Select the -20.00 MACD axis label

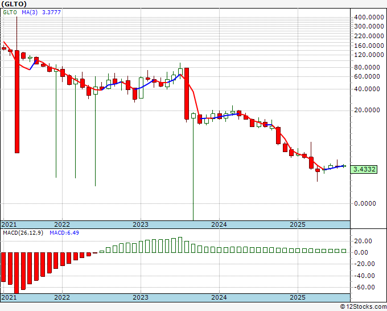(x=364, y=264)
